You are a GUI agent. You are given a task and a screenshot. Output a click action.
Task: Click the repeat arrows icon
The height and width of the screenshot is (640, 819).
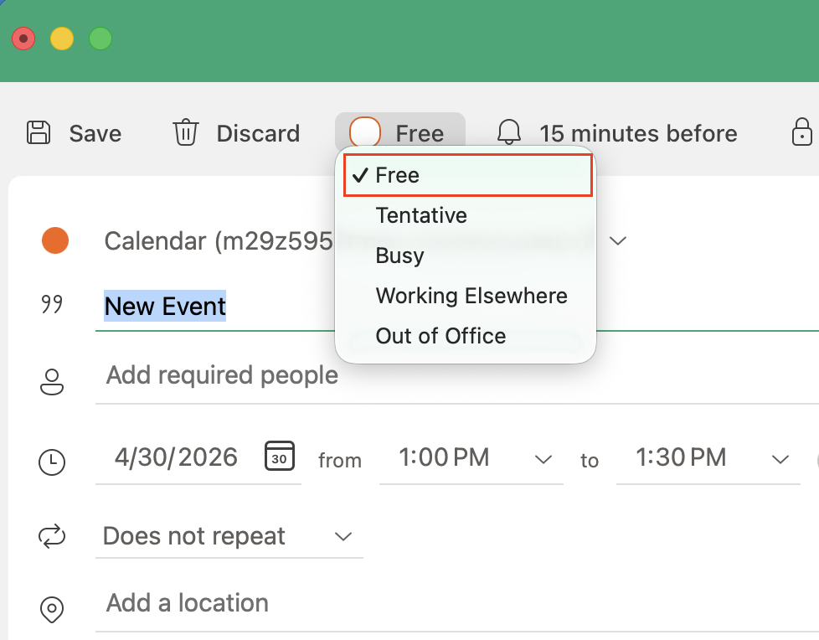(52, 537)
